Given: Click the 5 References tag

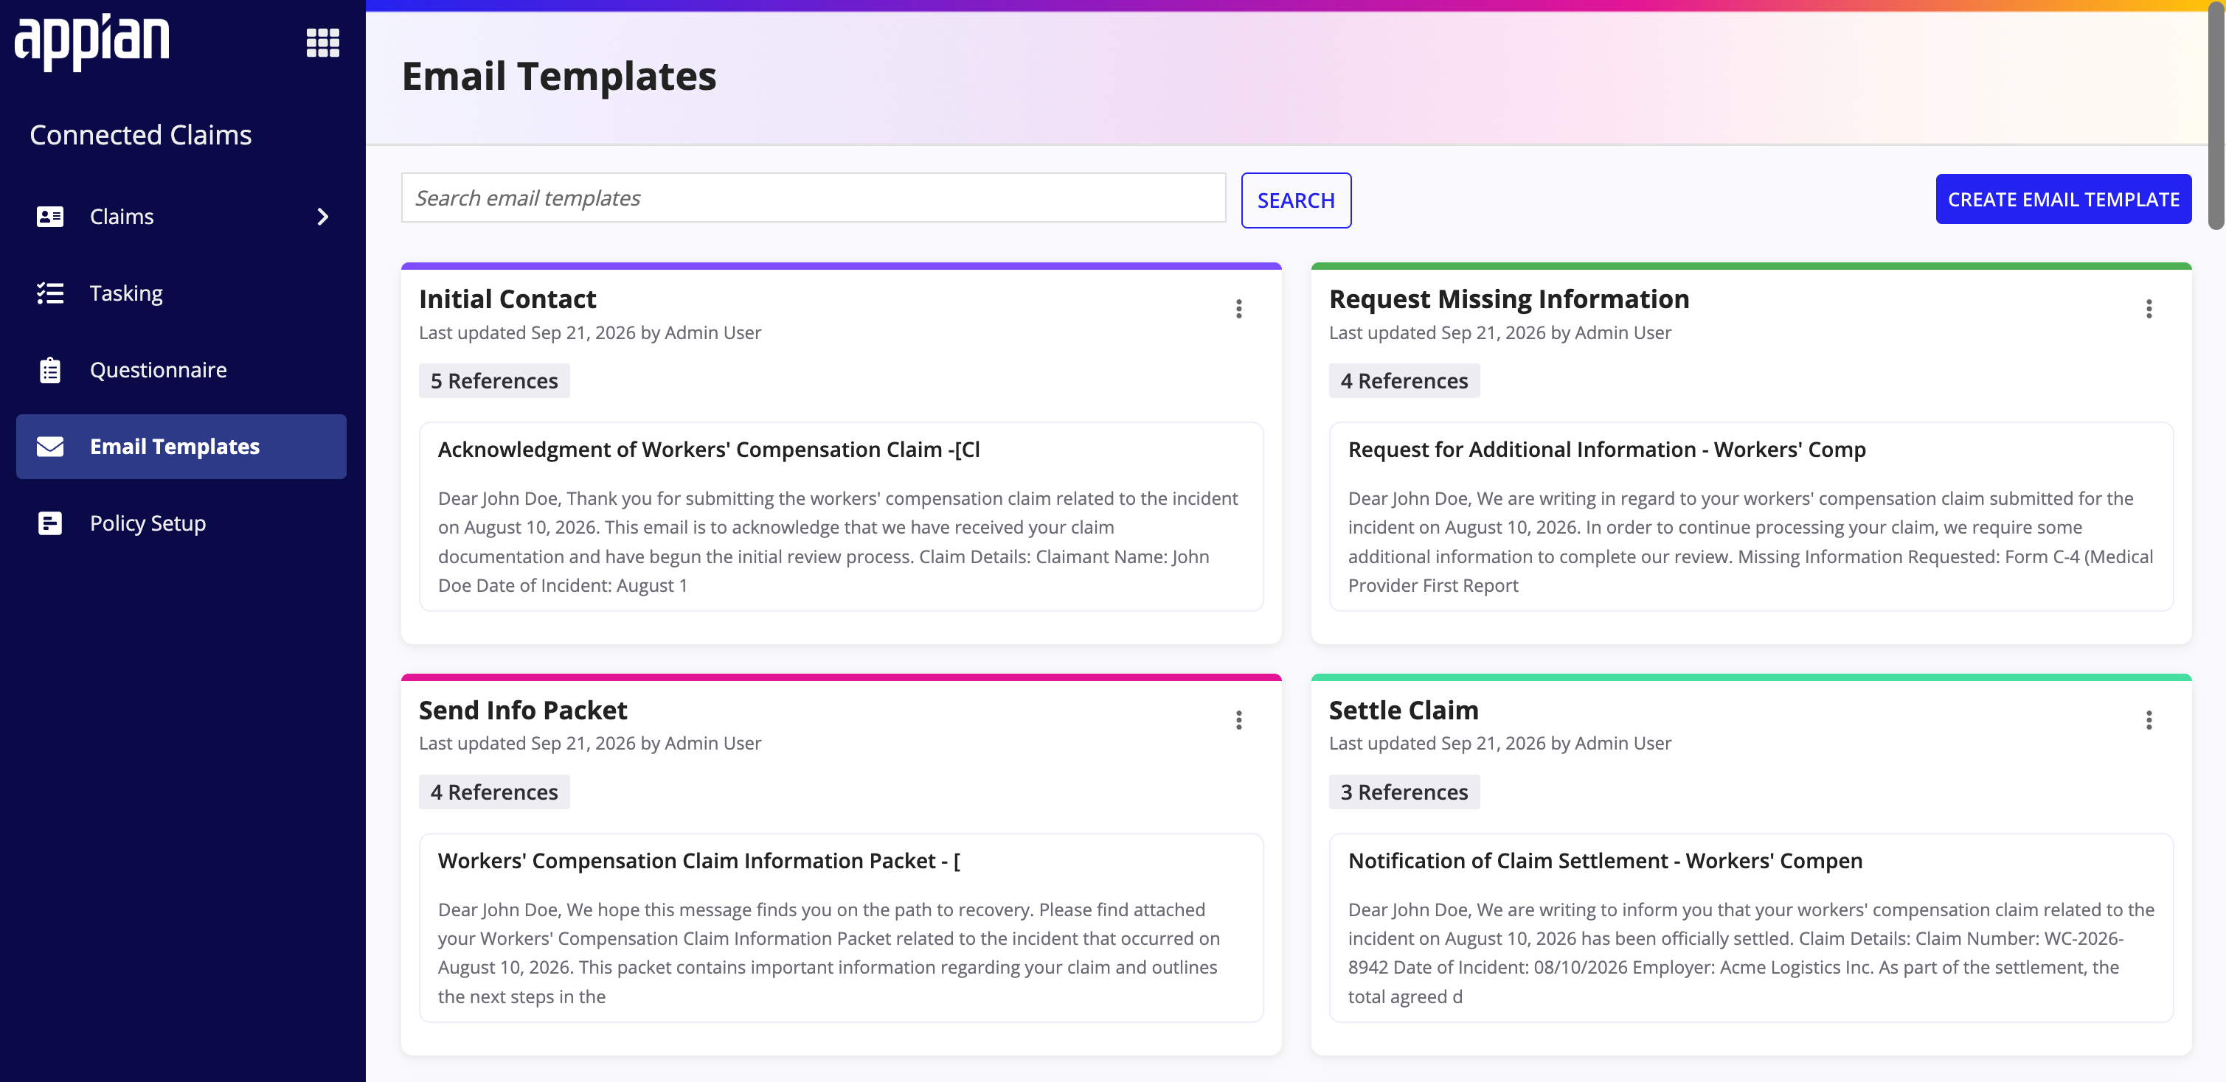Looking at the screenshot, I should click(x=494, y=381).
